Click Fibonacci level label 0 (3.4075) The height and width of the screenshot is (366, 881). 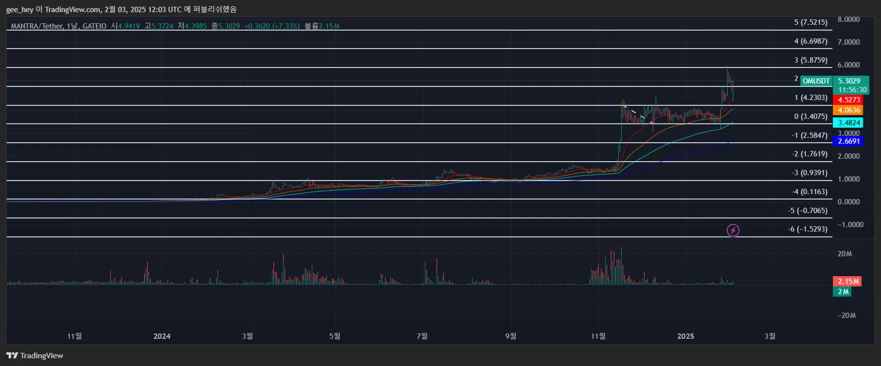[x=811, y=116]
